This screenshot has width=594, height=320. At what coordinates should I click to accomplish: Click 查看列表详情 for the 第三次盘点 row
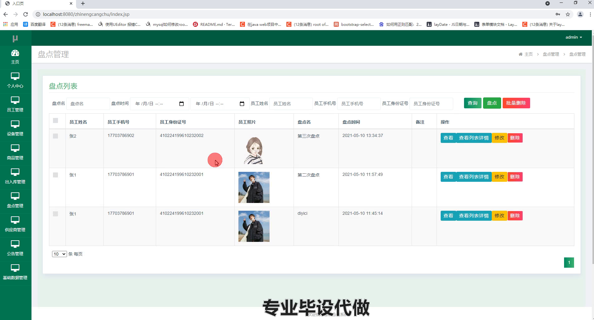pos(474,138)
